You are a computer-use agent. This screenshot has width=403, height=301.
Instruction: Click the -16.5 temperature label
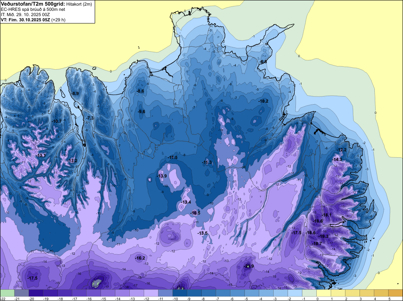pyautogui.click(x=195, y=213)
